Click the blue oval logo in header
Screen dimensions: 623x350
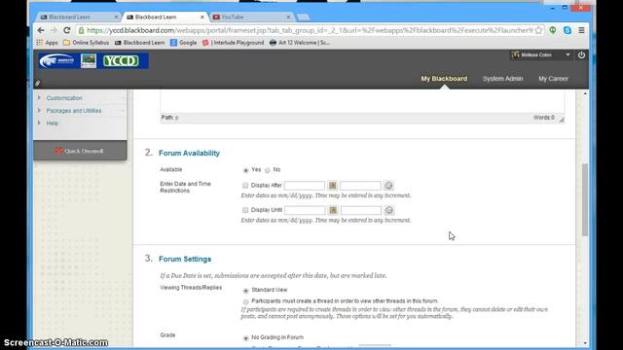(x=56, y=60)
